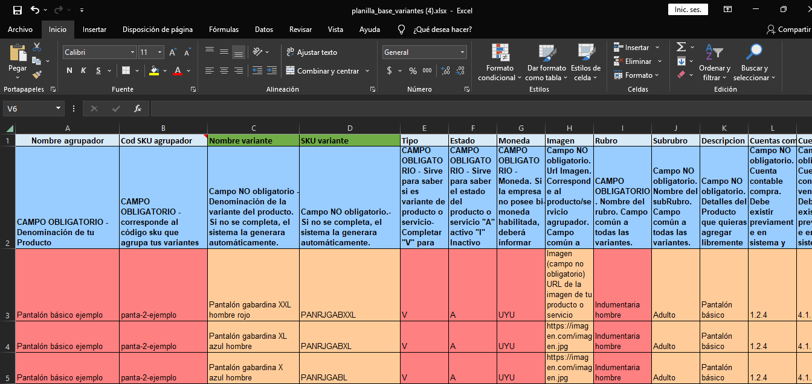Click the Compartir button

788,30
